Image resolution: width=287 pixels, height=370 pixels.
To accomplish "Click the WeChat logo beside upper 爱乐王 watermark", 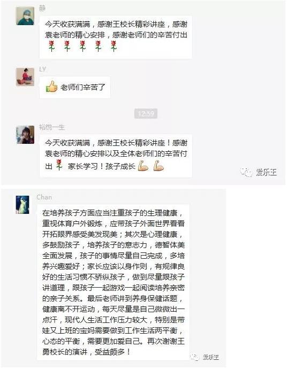I will click(x=246, y=172).
